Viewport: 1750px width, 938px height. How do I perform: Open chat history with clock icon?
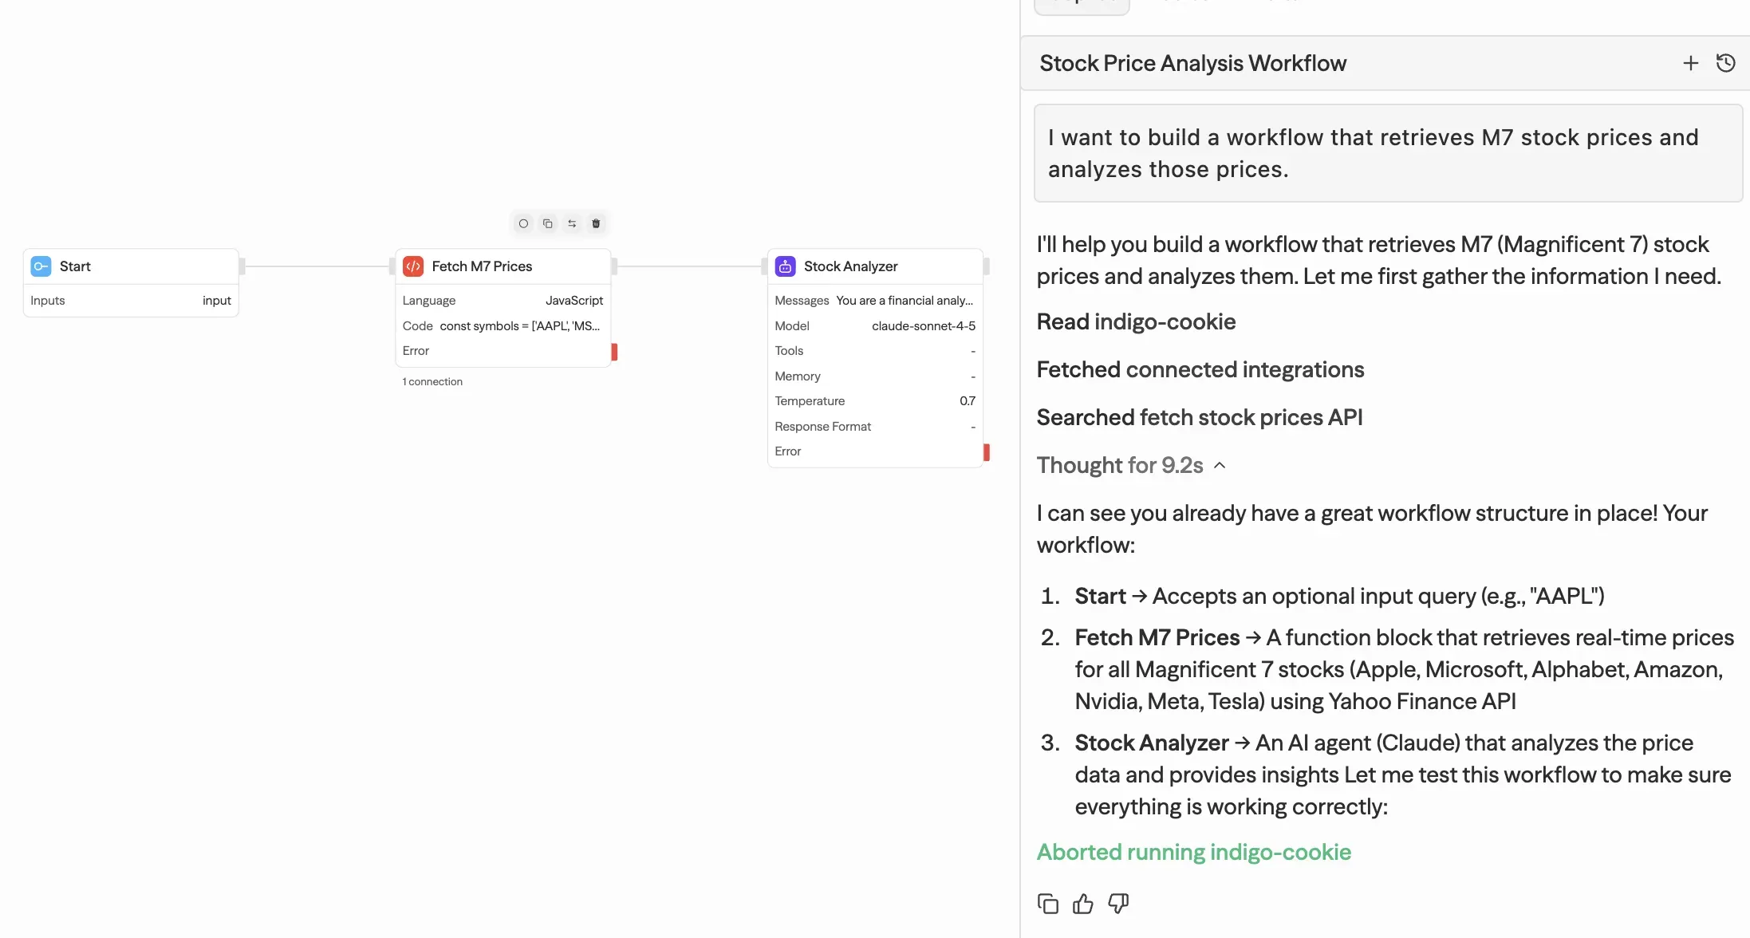1725,63
